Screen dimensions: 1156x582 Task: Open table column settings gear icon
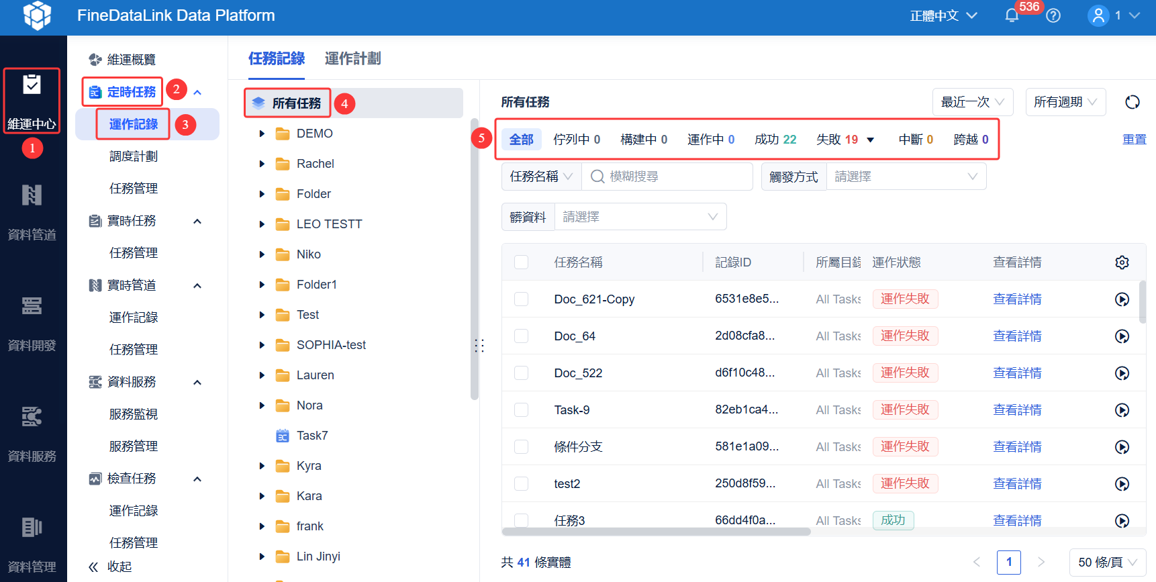coord(1122,262)
